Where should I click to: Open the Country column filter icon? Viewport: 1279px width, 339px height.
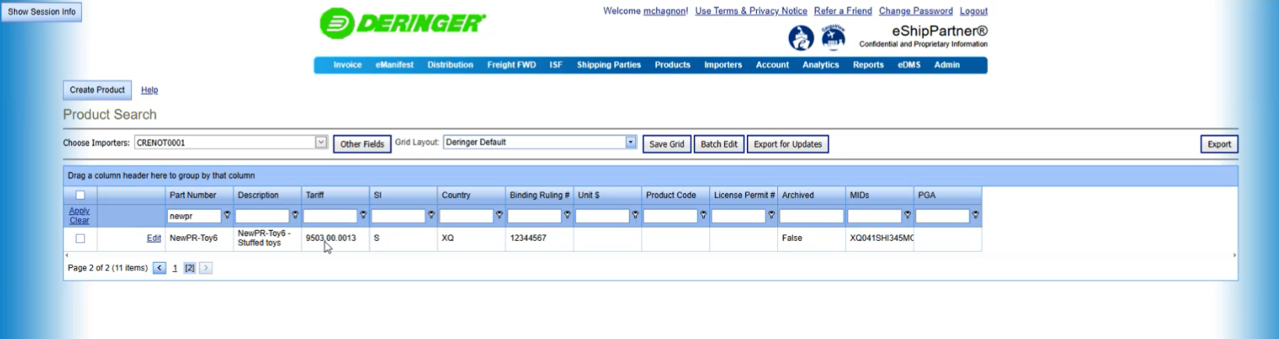pyautogui.click(x=499, y=215)
